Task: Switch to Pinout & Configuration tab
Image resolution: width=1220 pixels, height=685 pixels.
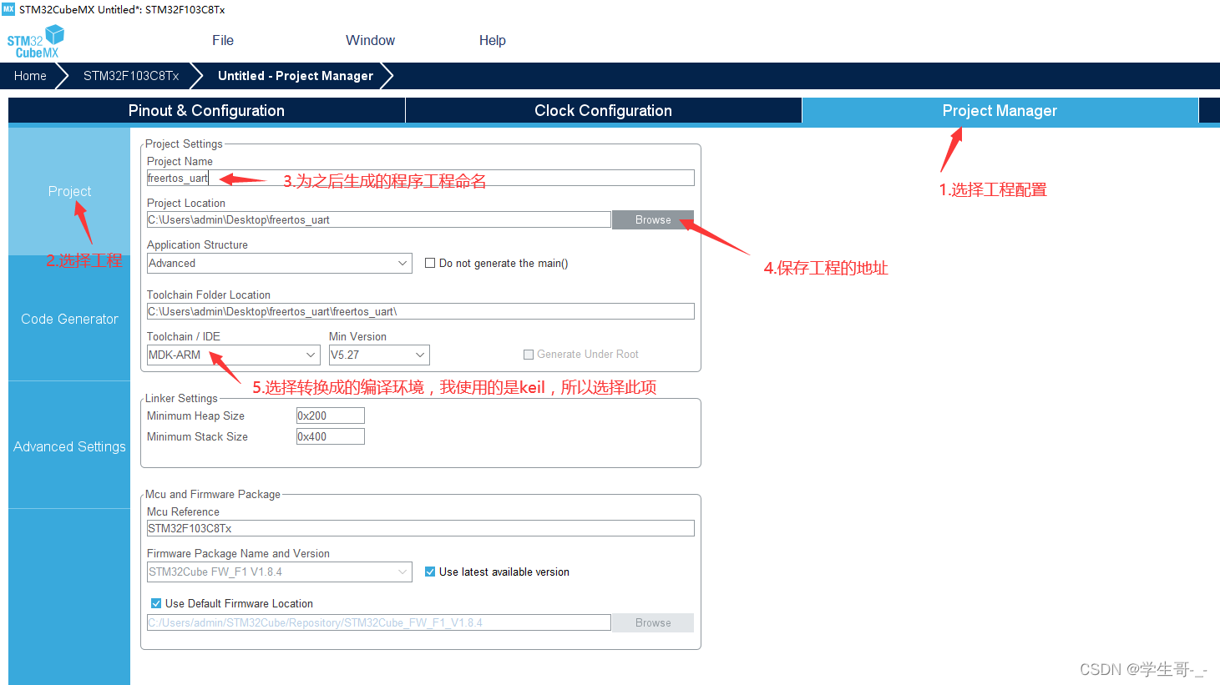Action: 206,111
